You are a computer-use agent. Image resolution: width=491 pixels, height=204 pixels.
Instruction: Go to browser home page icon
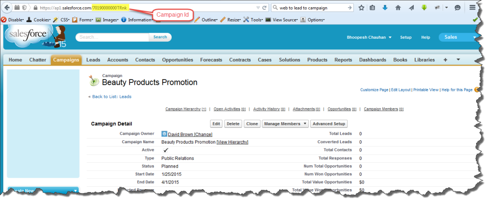point(398,8)
